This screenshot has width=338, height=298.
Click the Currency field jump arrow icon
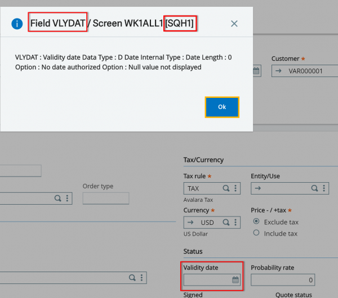click(190, 222)
